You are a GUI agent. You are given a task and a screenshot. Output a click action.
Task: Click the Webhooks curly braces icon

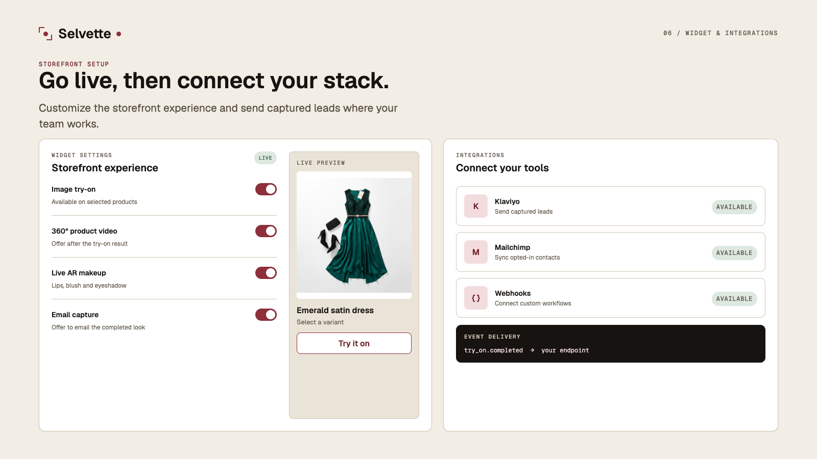[x=476, y=298]
